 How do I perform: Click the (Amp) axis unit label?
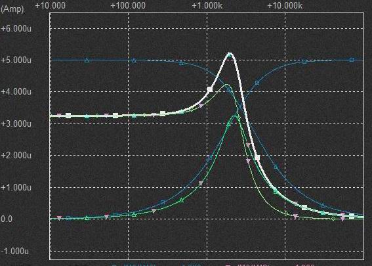[x=12, y=9]
